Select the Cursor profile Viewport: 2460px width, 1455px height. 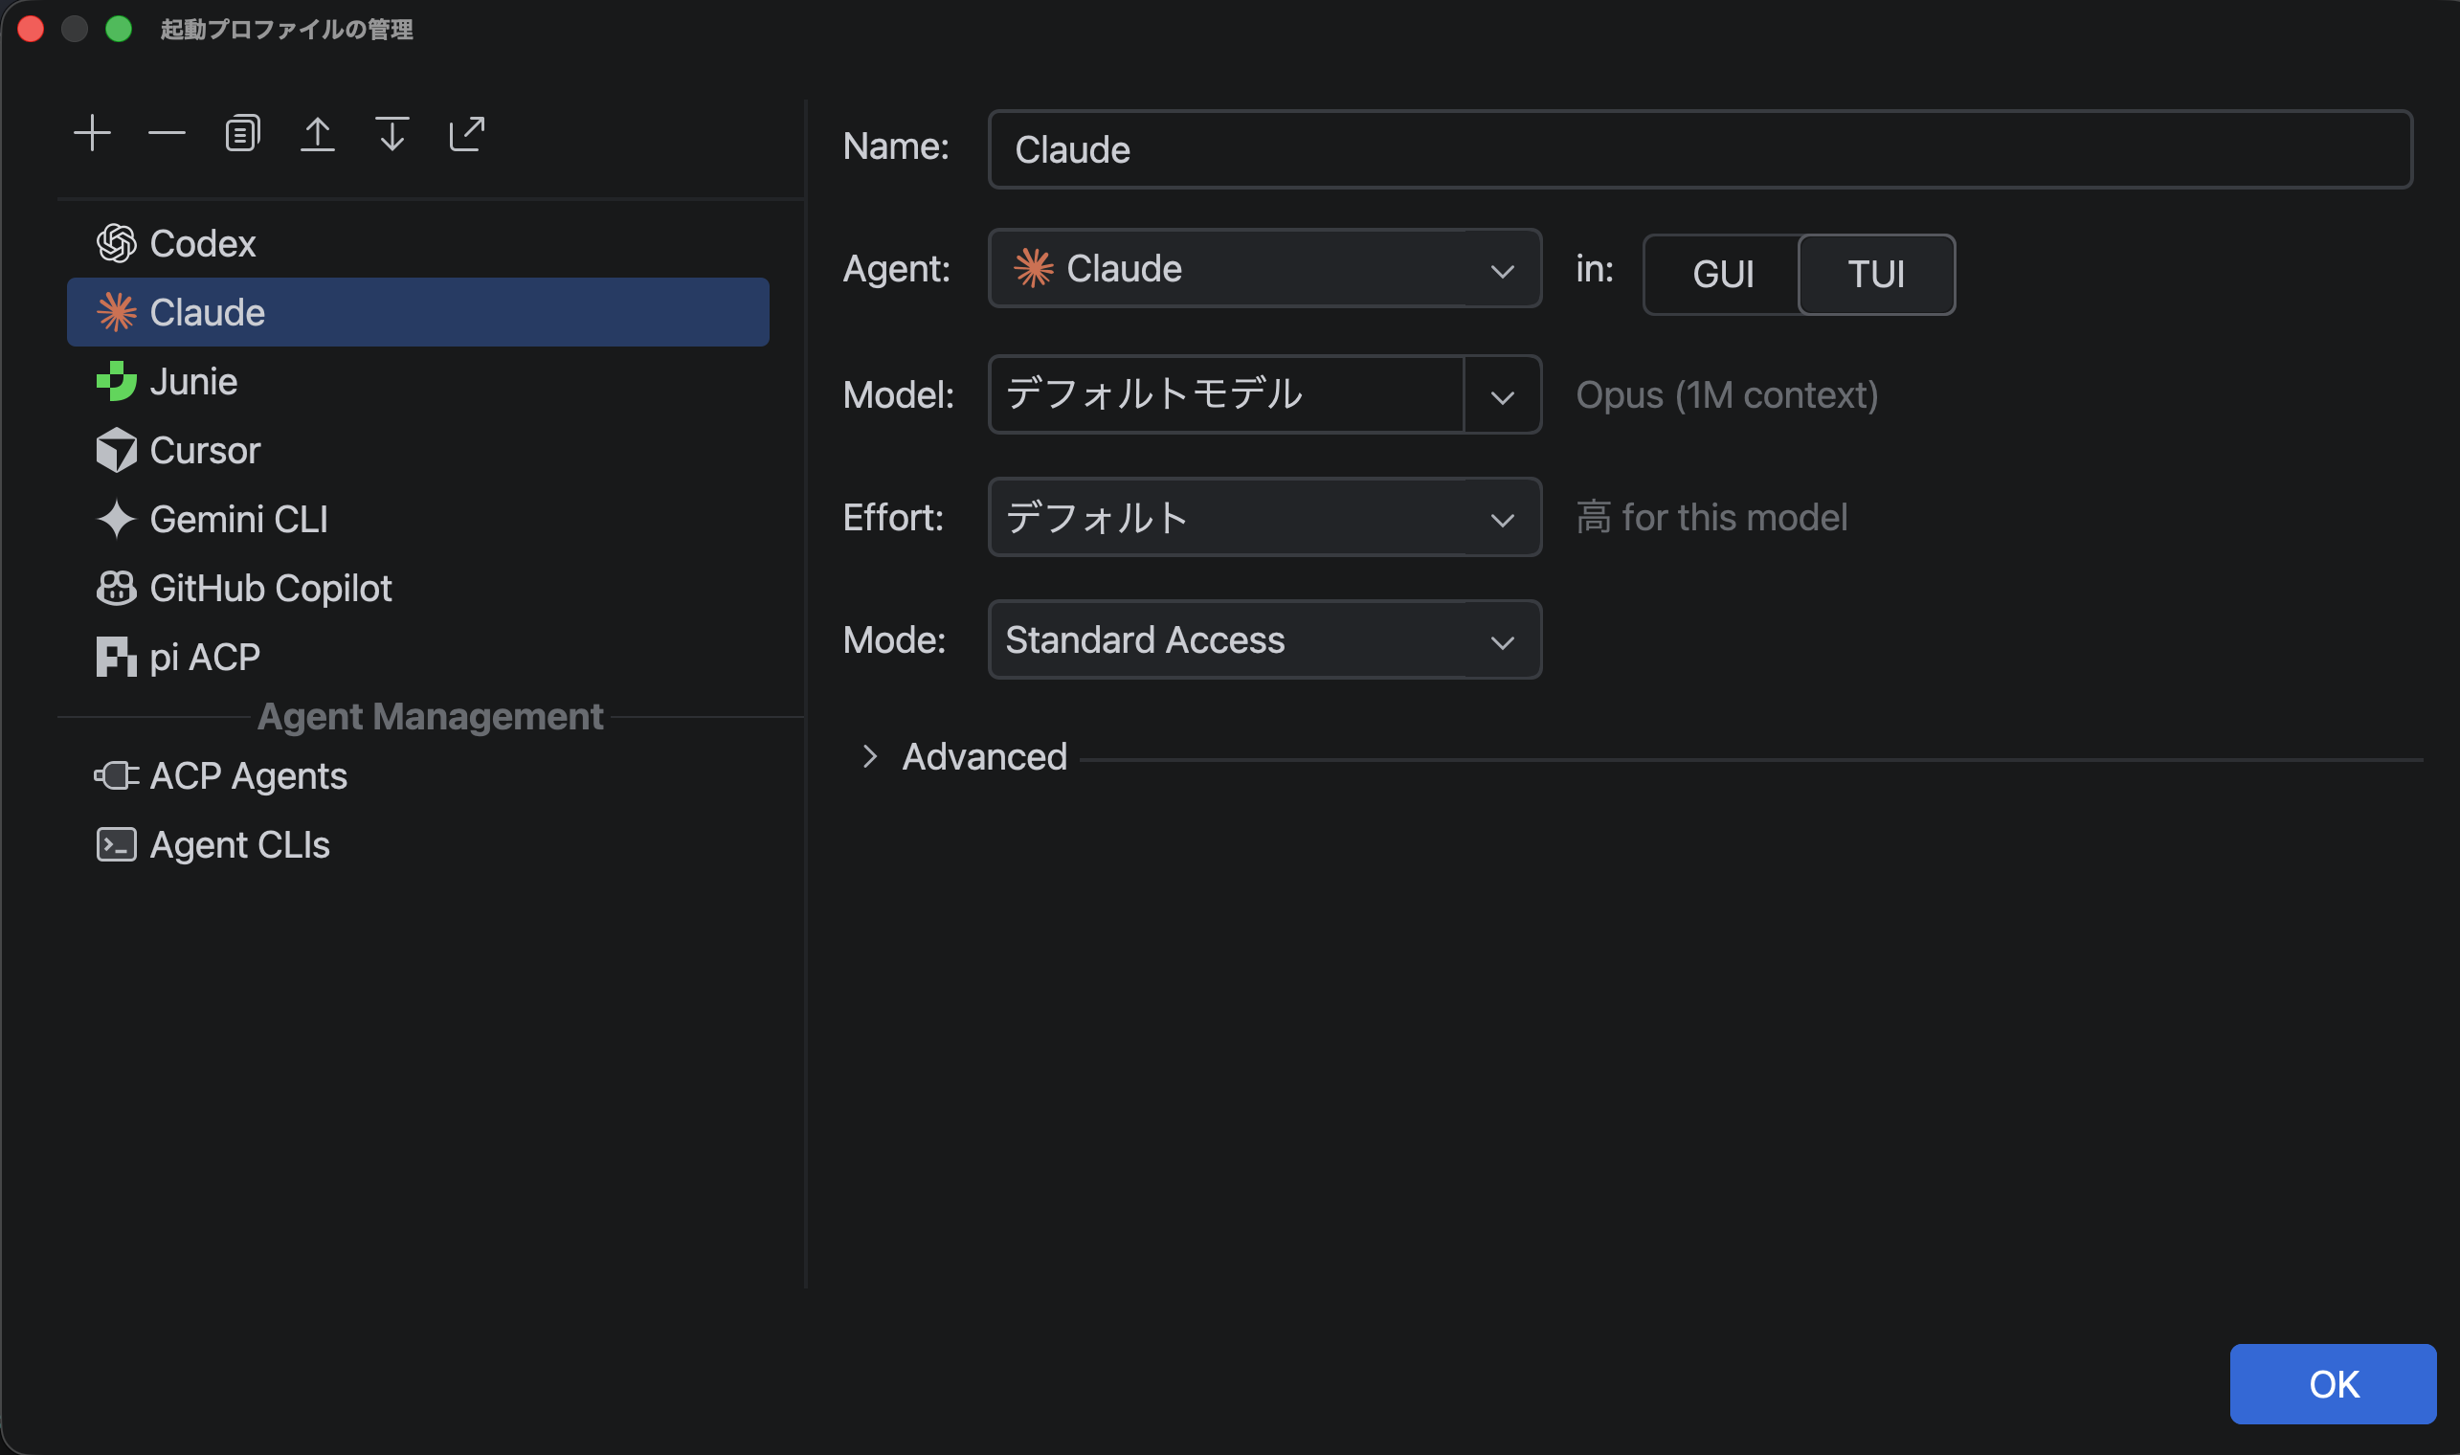[417, 451]
